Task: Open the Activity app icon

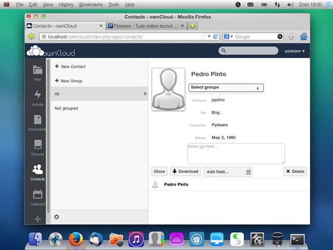Action: pos(37,98)
